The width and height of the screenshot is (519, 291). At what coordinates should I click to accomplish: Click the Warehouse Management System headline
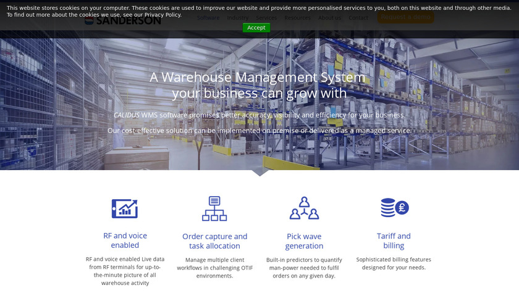coord(258,85)
